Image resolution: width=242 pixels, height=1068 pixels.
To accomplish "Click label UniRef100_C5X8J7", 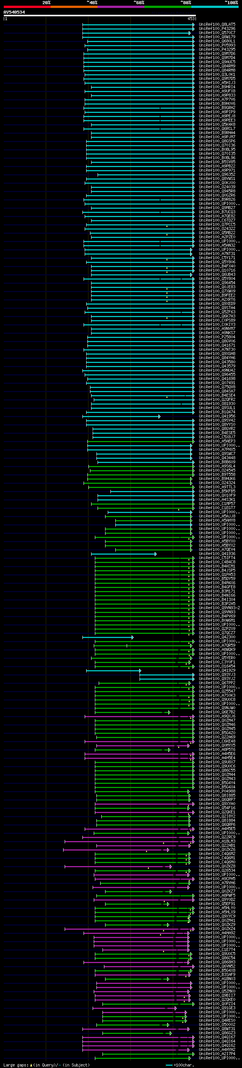I will click(x=217, y=437).
